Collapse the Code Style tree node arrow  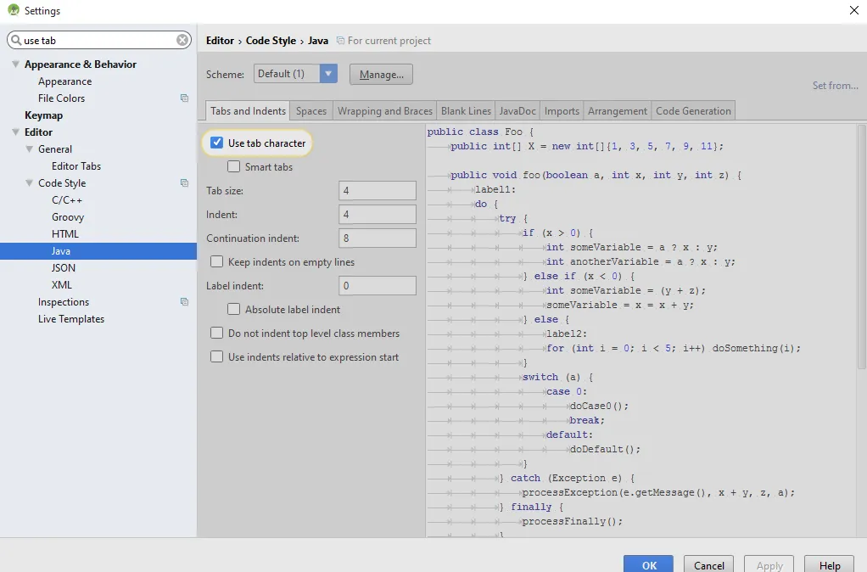tap(30, 183)
